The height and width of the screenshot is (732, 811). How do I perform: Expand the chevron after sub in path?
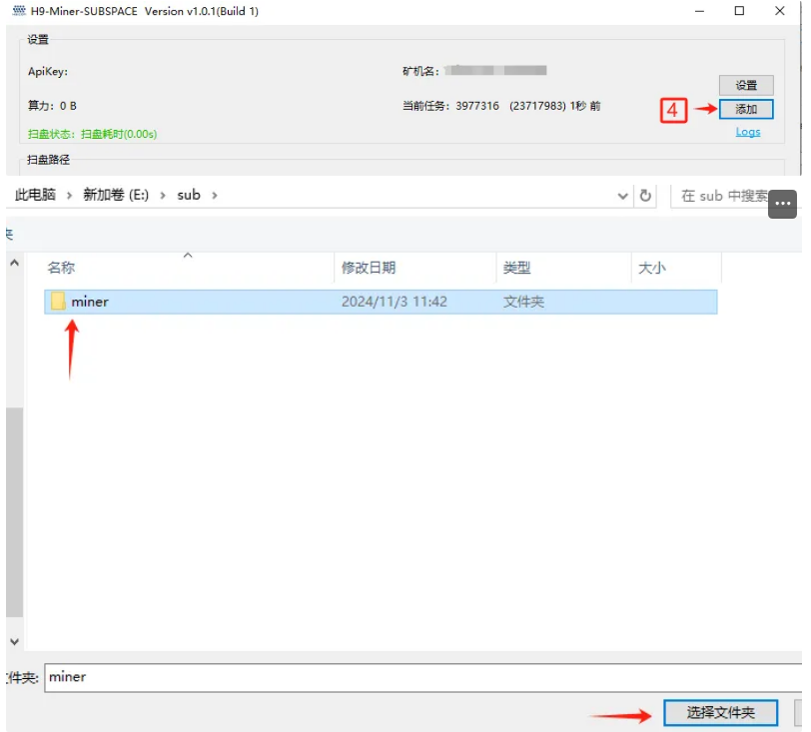pyautogui.click(x=214, y=196)
